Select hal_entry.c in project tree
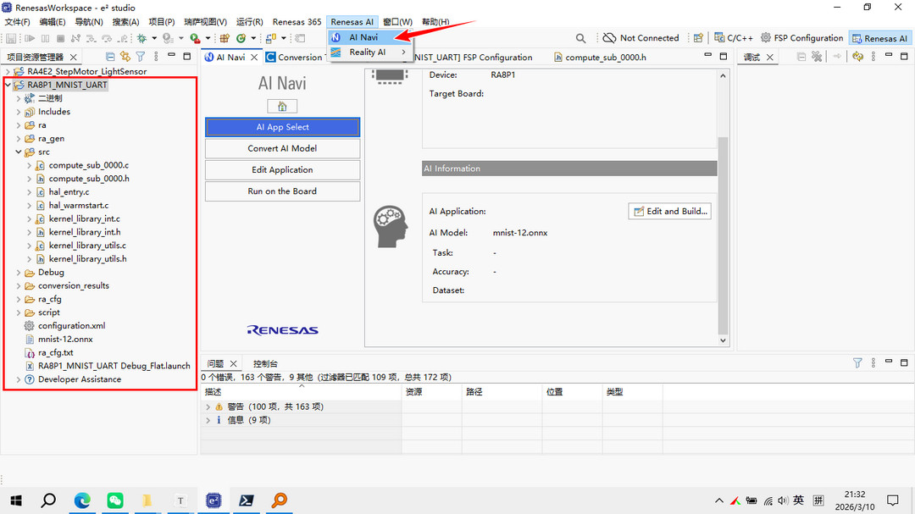The image size is (915, 514). click(69, 192)
